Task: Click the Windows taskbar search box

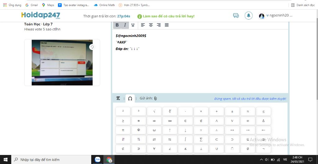Action: (x=51, y=160)
